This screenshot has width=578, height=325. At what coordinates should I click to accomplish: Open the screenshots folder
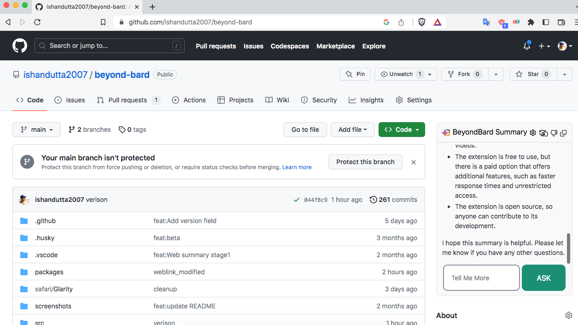pos(53,306)
